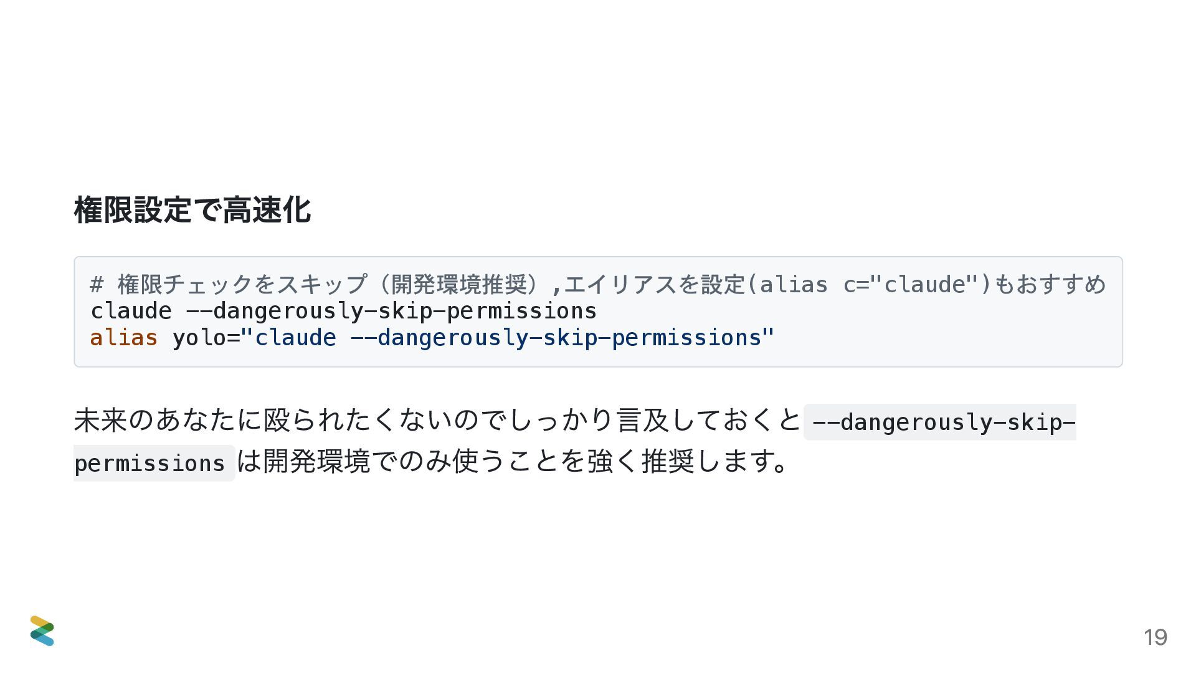1196x673 pixels.
Task: Click （開発環境推奨） in the comment line
Action: [x=460, y=285]
